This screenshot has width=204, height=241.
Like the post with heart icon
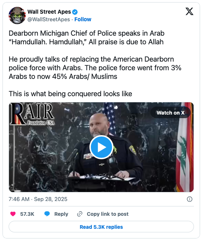coord(13,214)
